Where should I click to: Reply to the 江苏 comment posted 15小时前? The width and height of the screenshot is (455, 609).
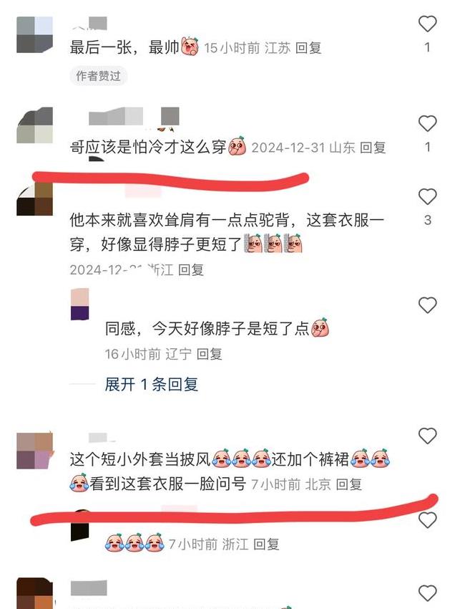point(308,48)
